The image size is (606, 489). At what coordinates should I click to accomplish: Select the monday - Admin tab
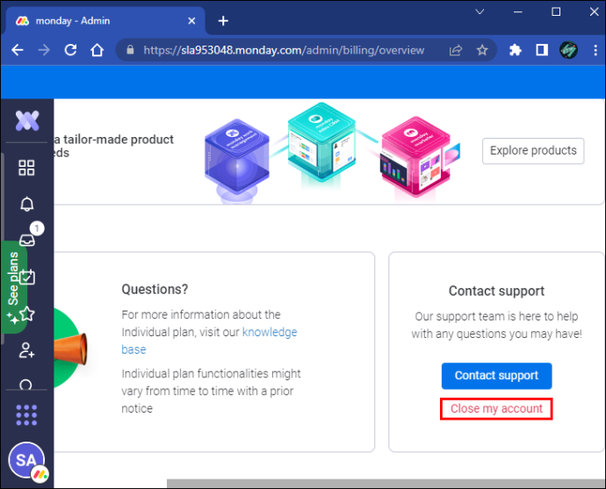coord(105,20)
